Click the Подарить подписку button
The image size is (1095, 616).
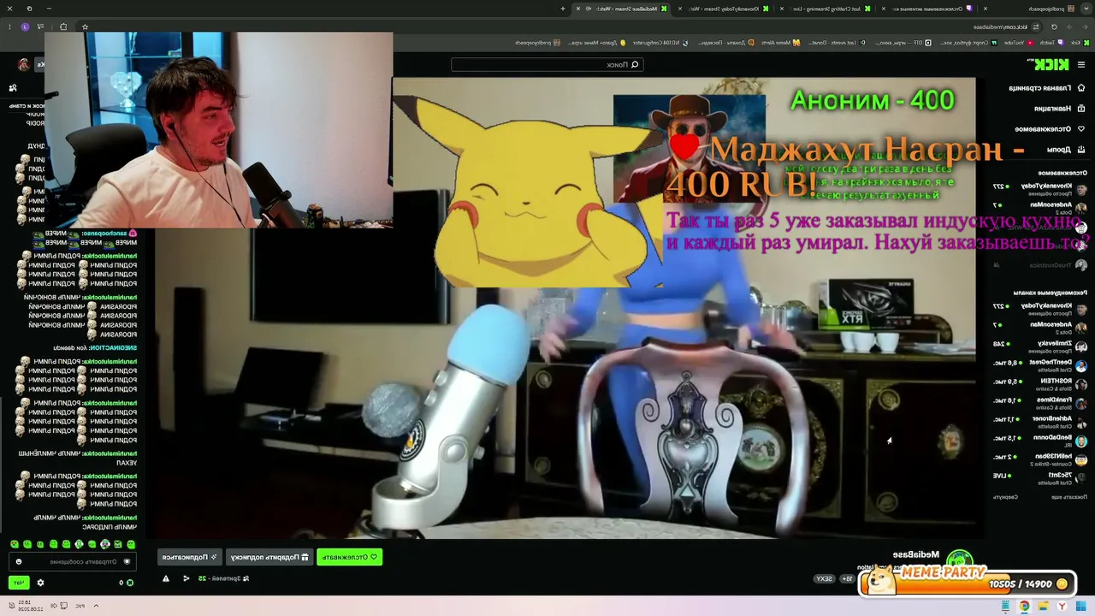coord(269,557)
